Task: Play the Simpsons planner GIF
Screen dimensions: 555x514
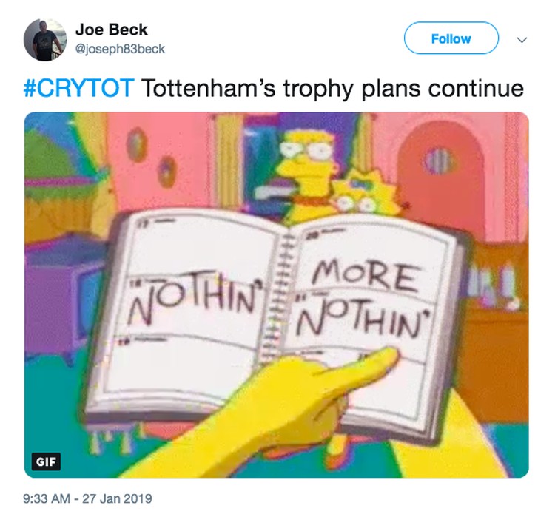Action: [x=277, y=294]
